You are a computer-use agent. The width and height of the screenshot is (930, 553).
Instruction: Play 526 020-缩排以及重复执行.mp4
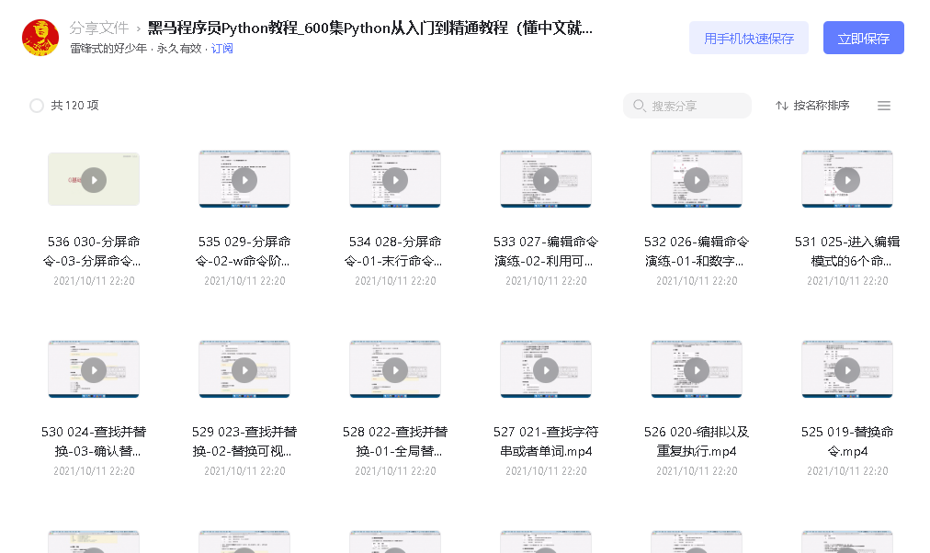coord(696,368)
